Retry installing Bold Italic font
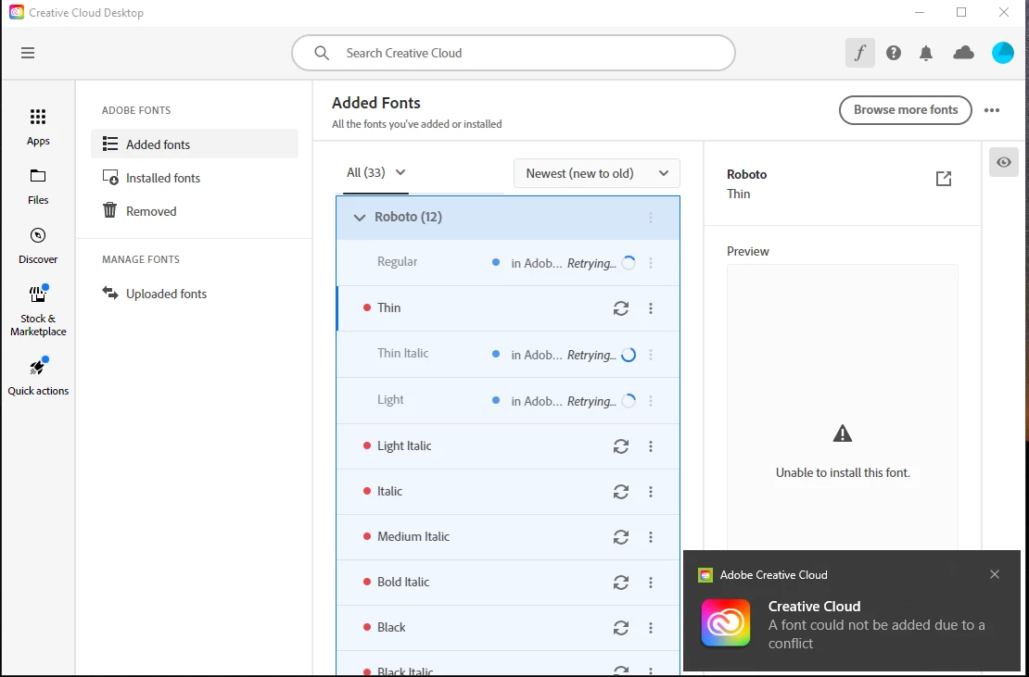 coord(621,582)
